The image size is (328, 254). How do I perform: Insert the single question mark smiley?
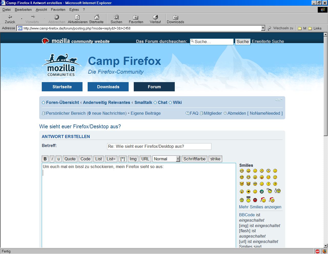coord(275,184)
